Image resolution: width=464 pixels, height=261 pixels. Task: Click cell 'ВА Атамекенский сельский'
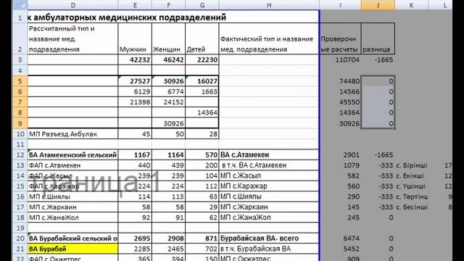(72, 154)
